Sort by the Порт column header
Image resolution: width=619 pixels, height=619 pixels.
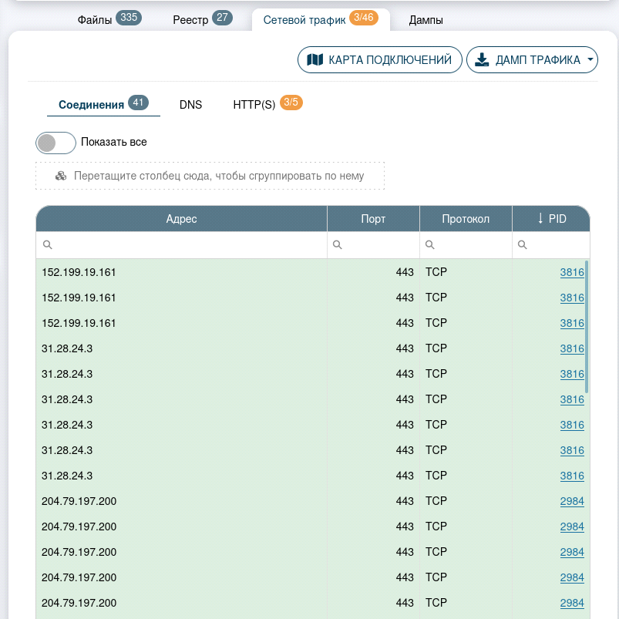point(373,219)
